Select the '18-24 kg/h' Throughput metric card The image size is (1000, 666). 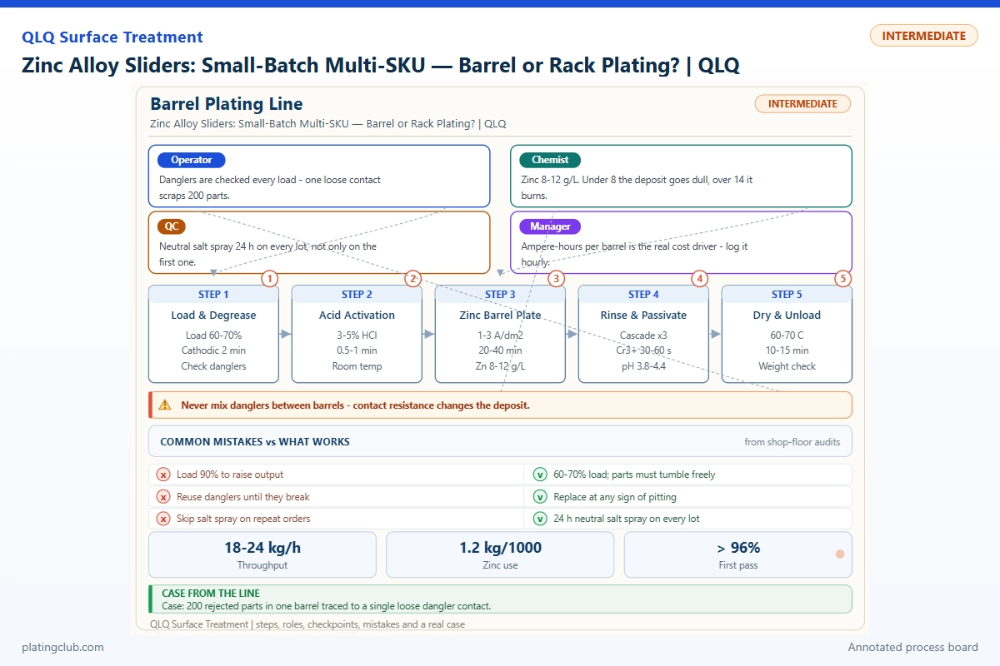[x=262, y=554]
